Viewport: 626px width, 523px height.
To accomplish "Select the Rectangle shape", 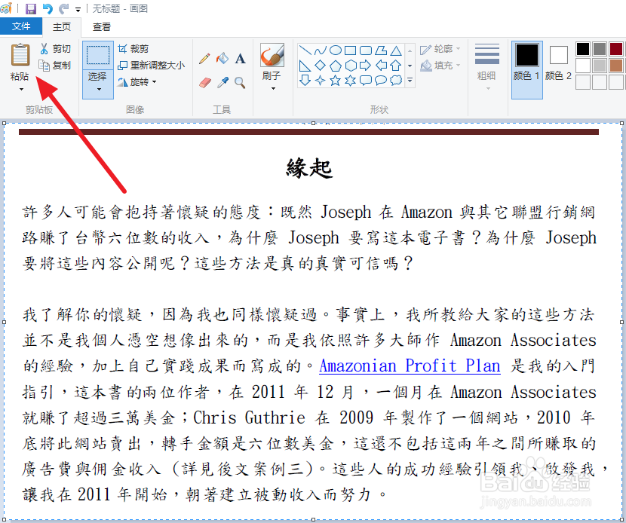I will pos(350,50).
